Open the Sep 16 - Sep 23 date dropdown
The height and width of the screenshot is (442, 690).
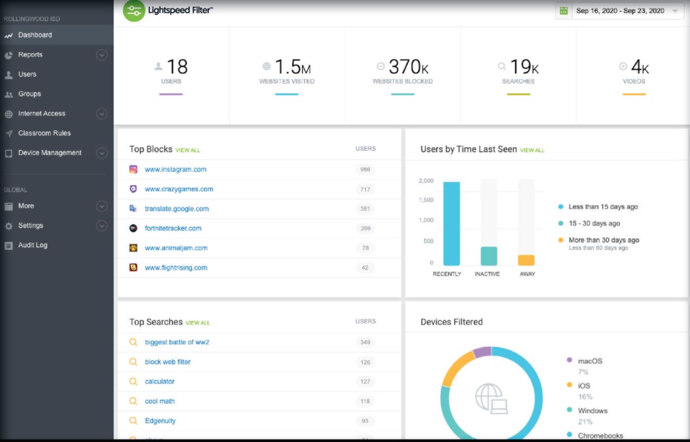621,10
